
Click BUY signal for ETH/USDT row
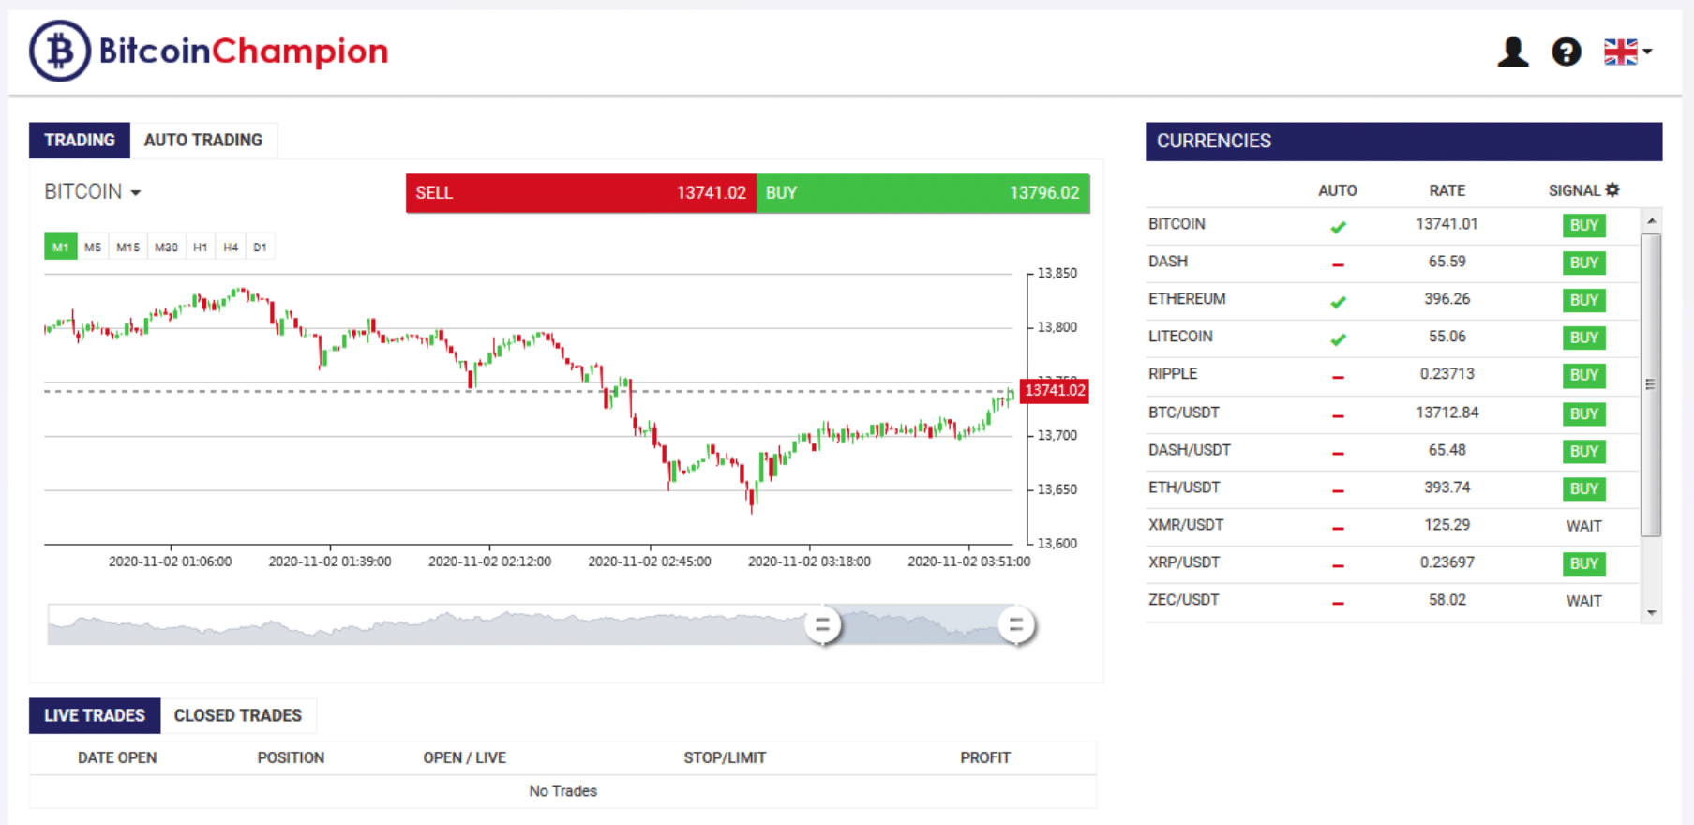click(1584, 488)
